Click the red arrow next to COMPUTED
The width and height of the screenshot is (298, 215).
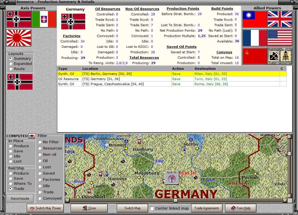pyautogui.click(x=32, y=136)
